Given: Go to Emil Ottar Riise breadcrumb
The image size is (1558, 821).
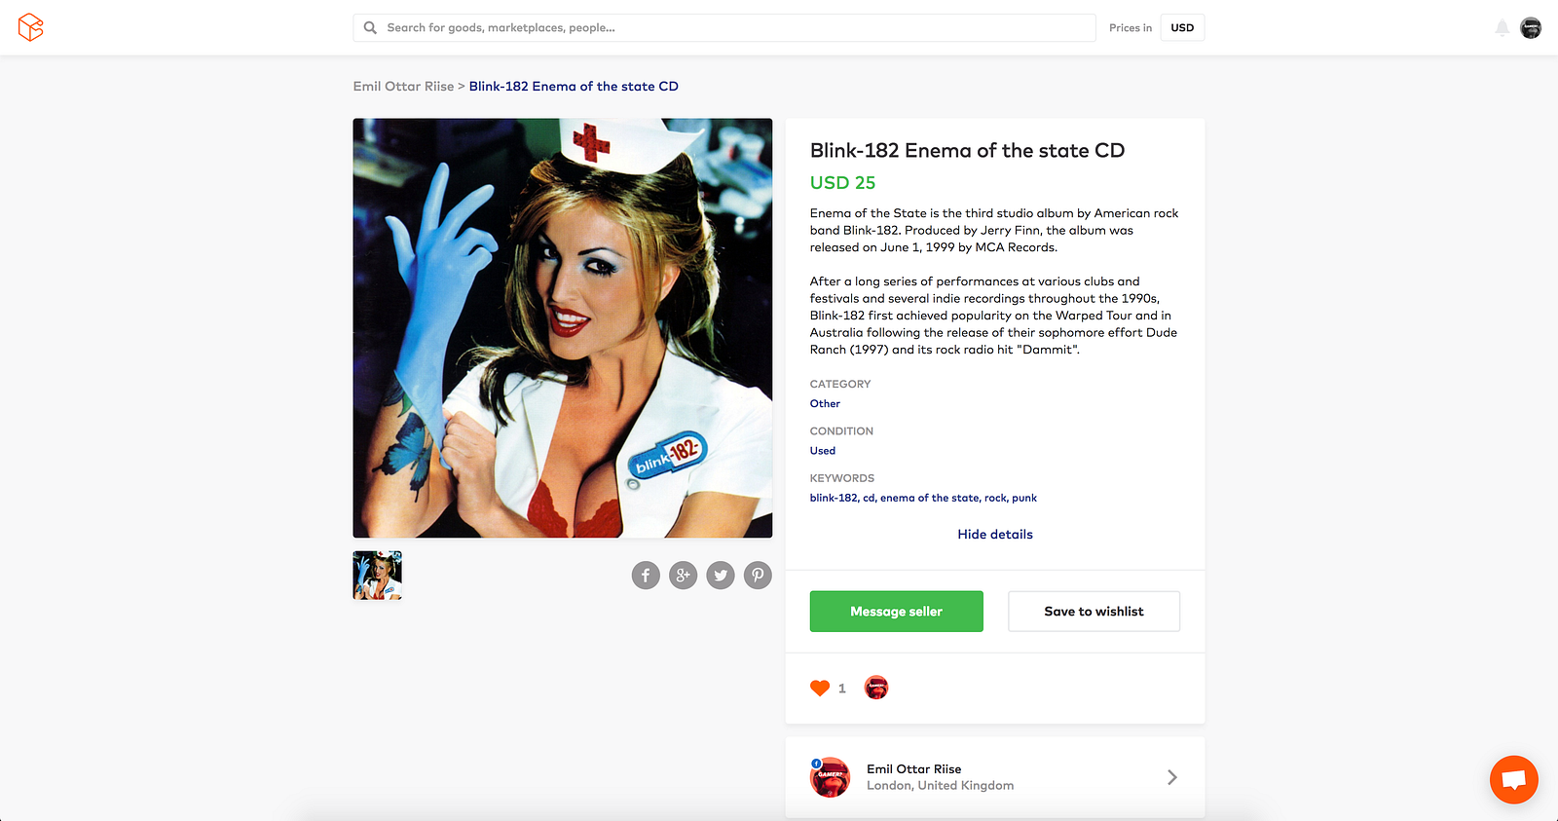Looking at the screenshot, I should click(x=403, y=87).
